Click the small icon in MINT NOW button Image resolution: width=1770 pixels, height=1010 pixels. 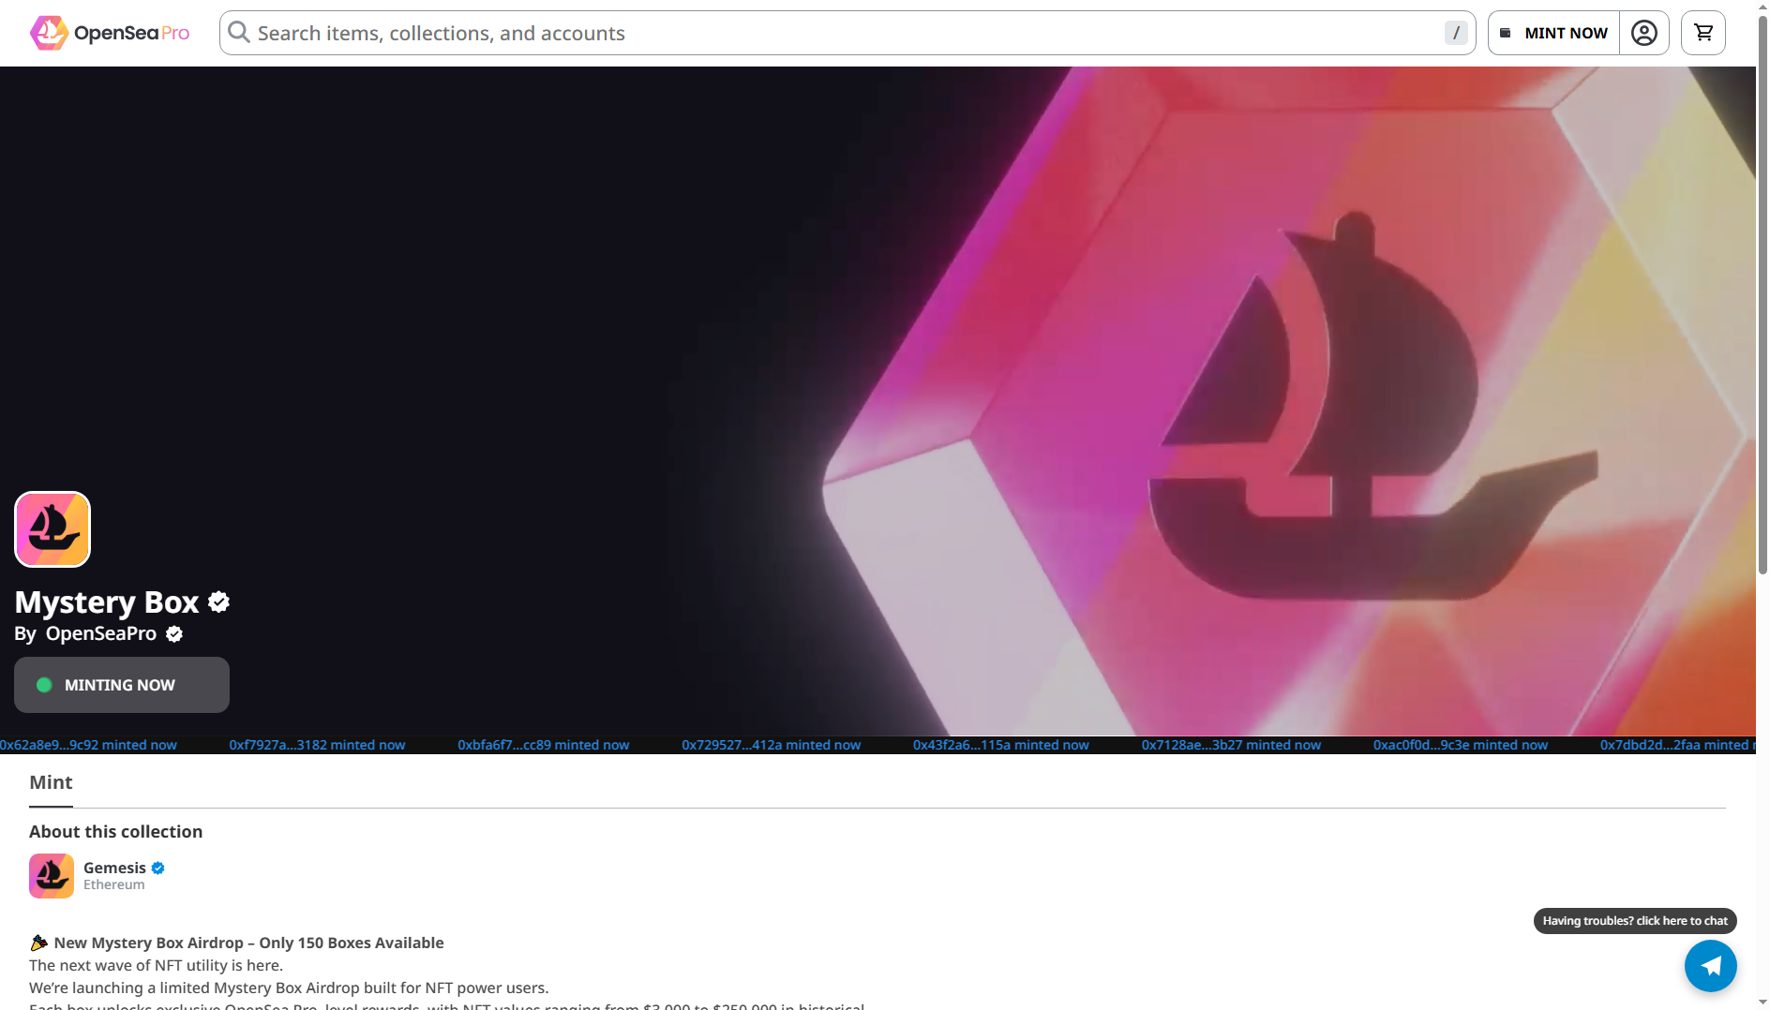click(x=1506, y=33)
